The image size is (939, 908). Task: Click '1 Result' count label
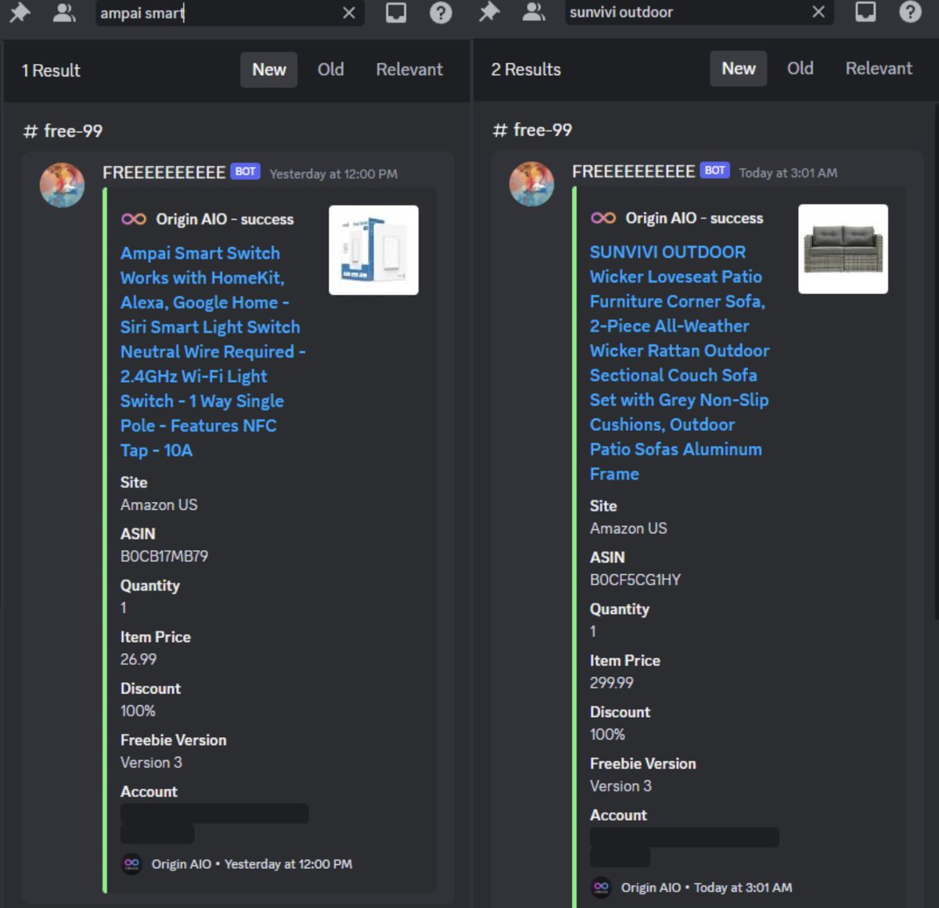click(51, 70)
